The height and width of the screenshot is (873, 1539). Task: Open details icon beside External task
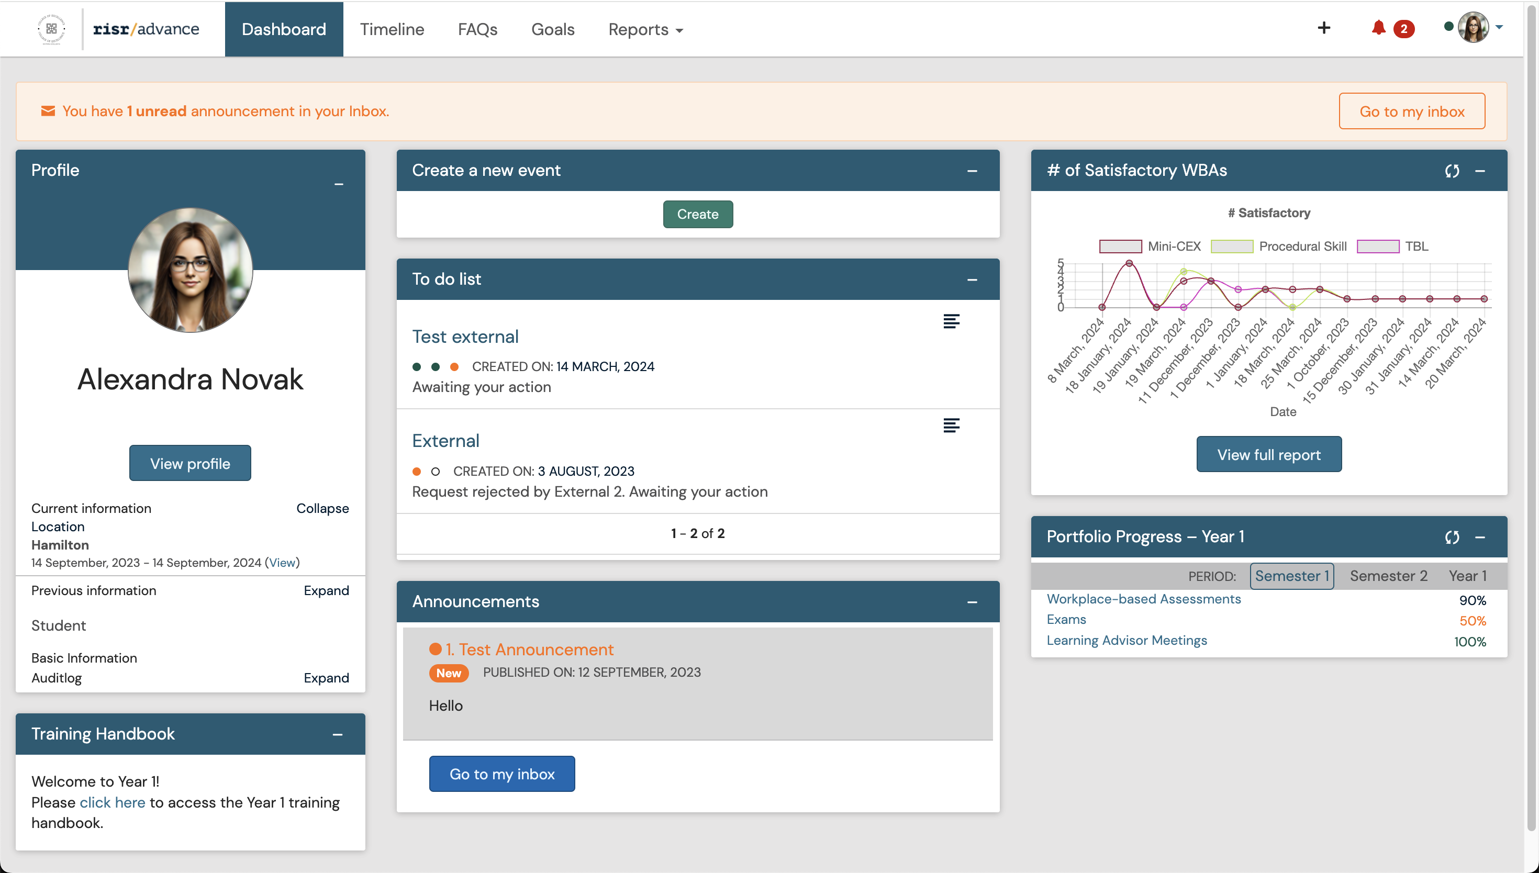952,425
